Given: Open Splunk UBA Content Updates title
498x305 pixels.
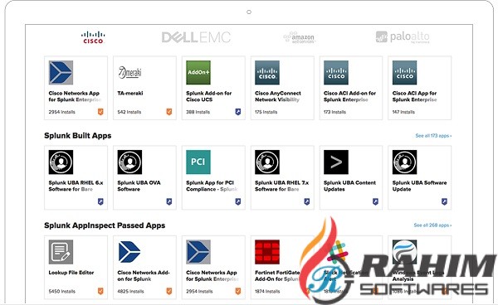Looking at the screenshot, I should [349, 186].
